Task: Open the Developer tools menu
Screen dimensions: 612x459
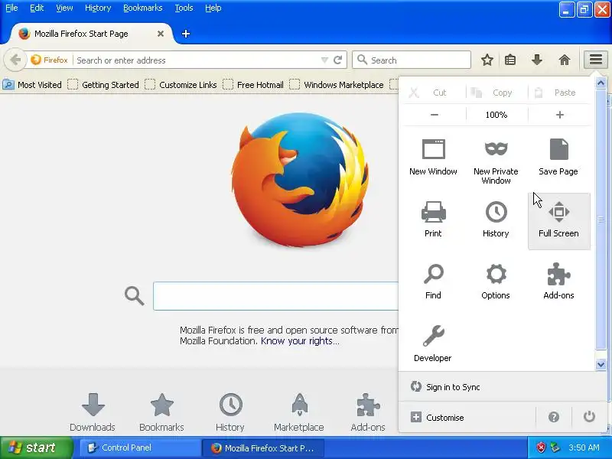Action: [x=433, y=343]
